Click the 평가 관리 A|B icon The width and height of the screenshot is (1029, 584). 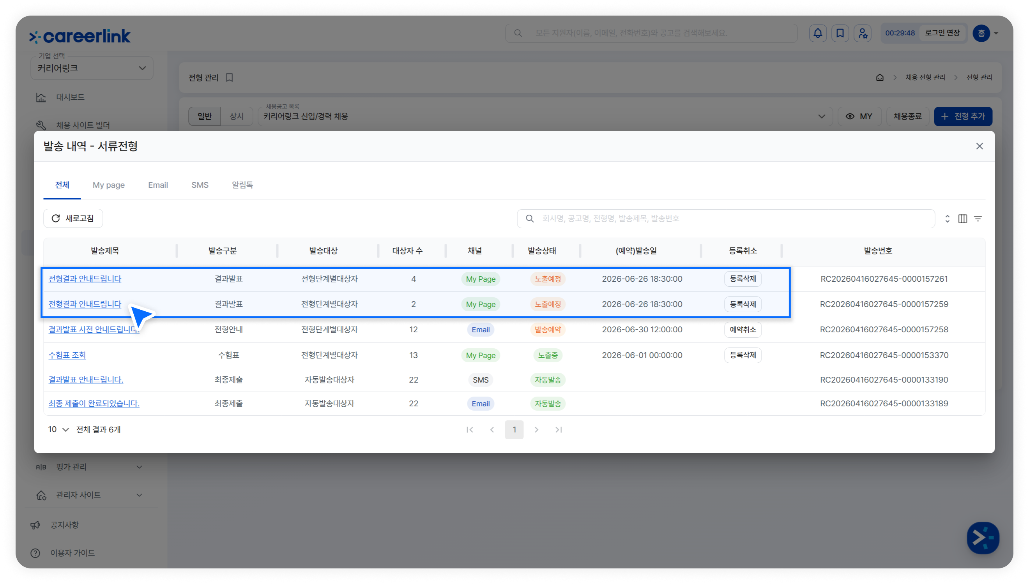coord(41,467)
